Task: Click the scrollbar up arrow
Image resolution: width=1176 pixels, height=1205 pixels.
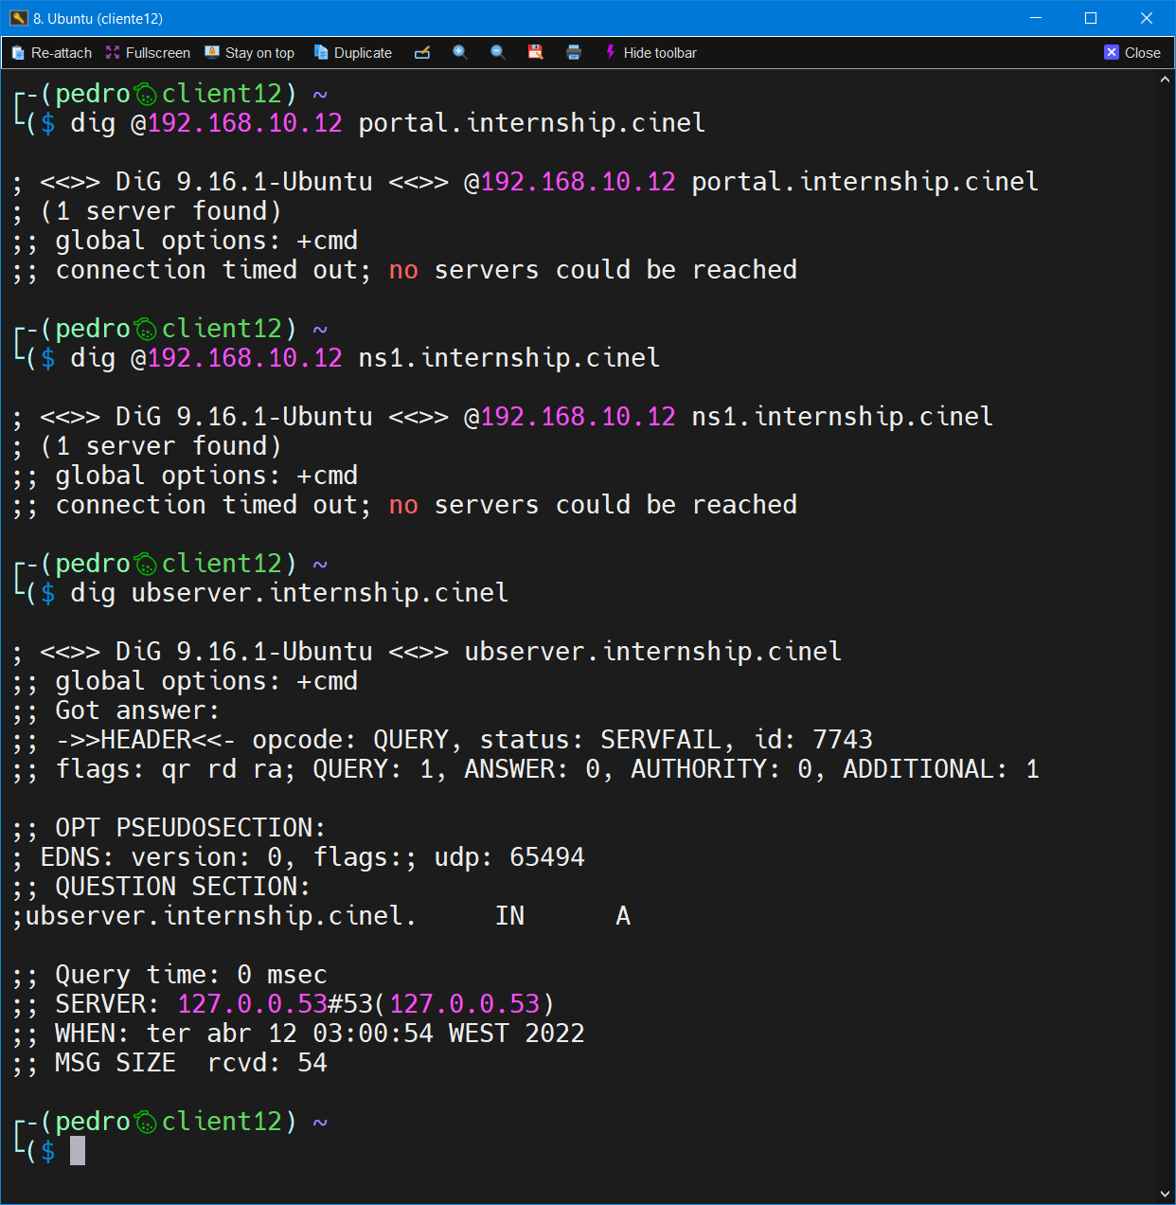Action: click(x=1165, y=81)
